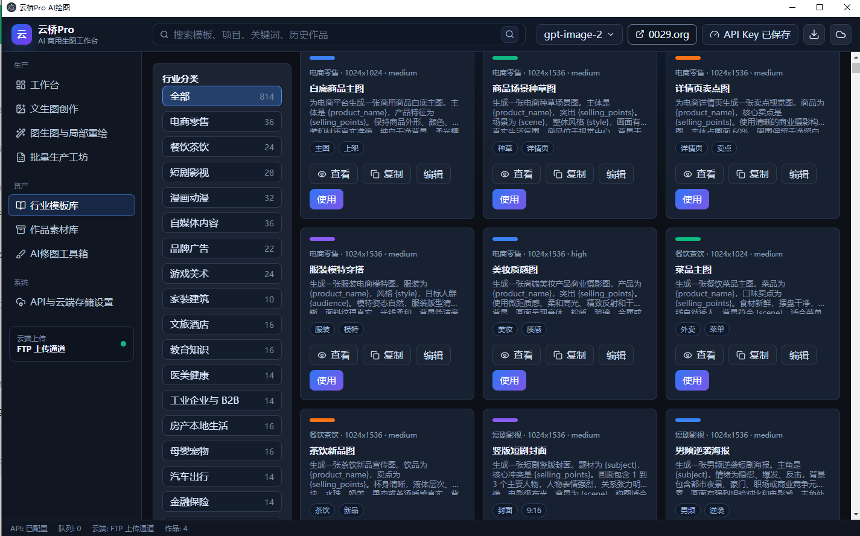Viewport: 860px width, 536px height.
Task: Select the 房产本地生活 category
Action: tap(222, 426)
